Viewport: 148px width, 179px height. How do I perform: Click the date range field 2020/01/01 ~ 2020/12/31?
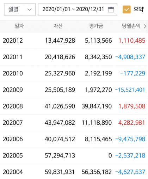pos(78,10)
